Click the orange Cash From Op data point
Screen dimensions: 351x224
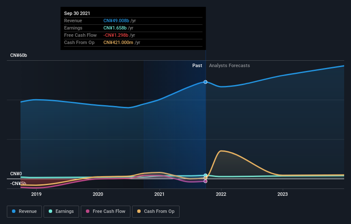(x=205, y=178)
